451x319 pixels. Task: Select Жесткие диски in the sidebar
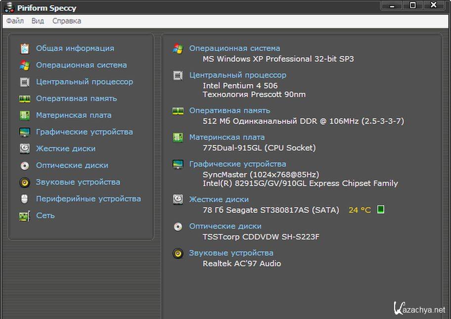65,148
